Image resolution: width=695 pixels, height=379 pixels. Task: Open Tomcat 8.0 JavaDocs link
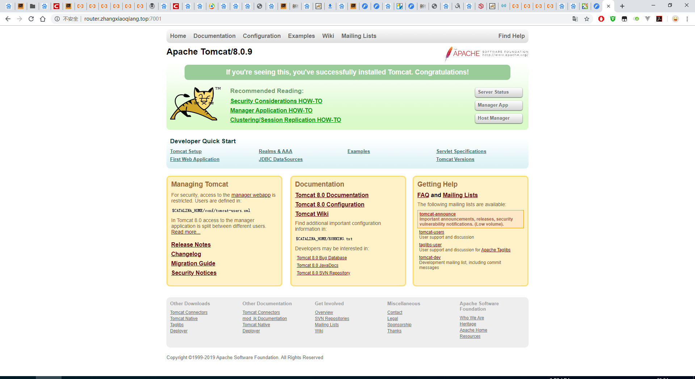coord(317,265)
